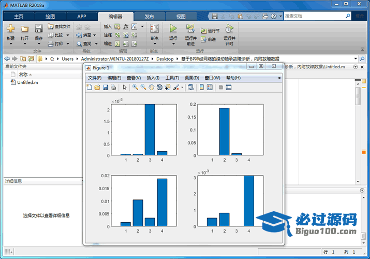Click Find Files (查找文件) button
370x259 pixels.
[x=59, y=26]
